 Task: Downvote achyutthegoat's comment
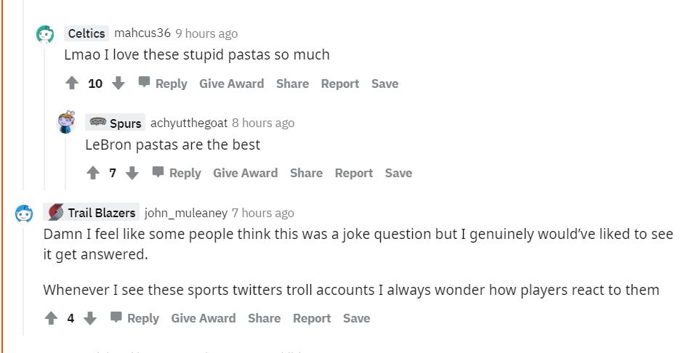tap(132, 173)
